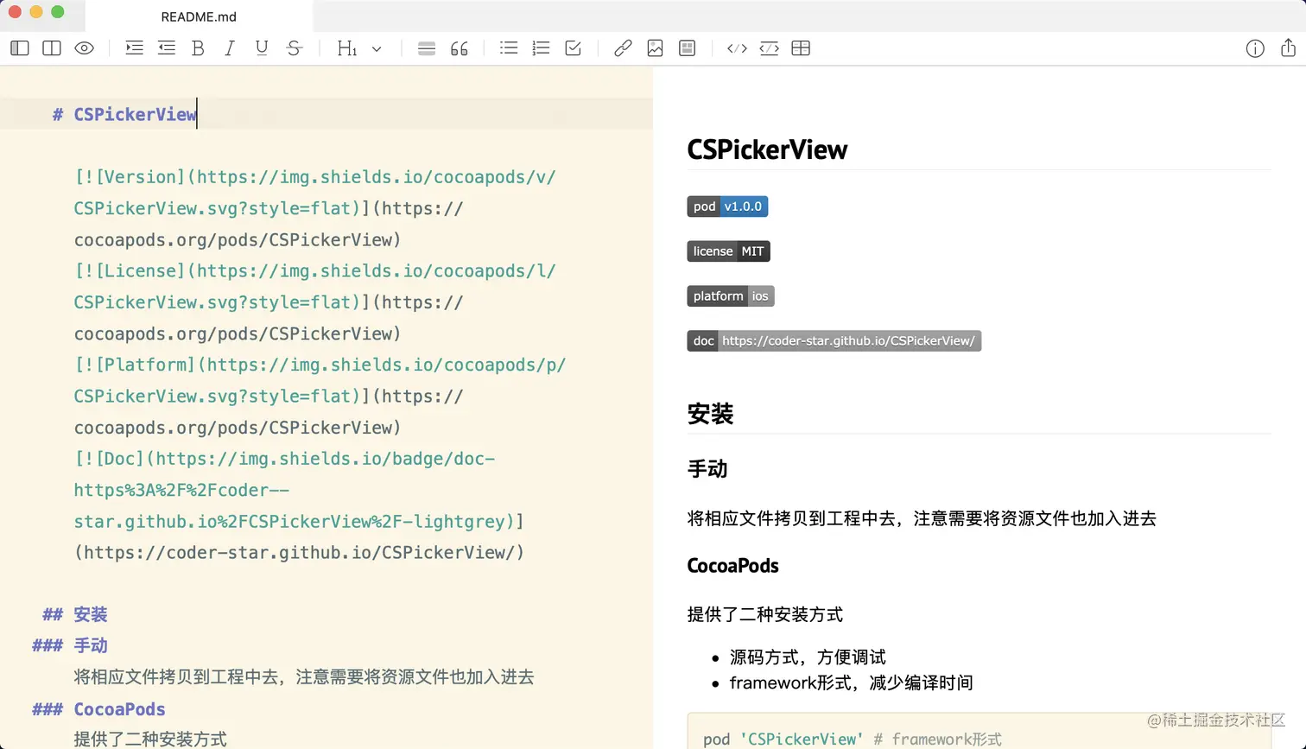Viewport: 1306px width, 749px height.
Task: Click the bullet 'framework形式，减少编译时间' in preview
Action: click(851, 682)
